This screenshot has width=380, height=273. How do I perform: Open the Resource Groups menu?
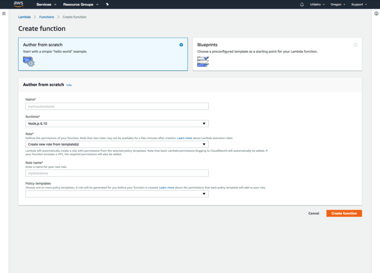80,4
